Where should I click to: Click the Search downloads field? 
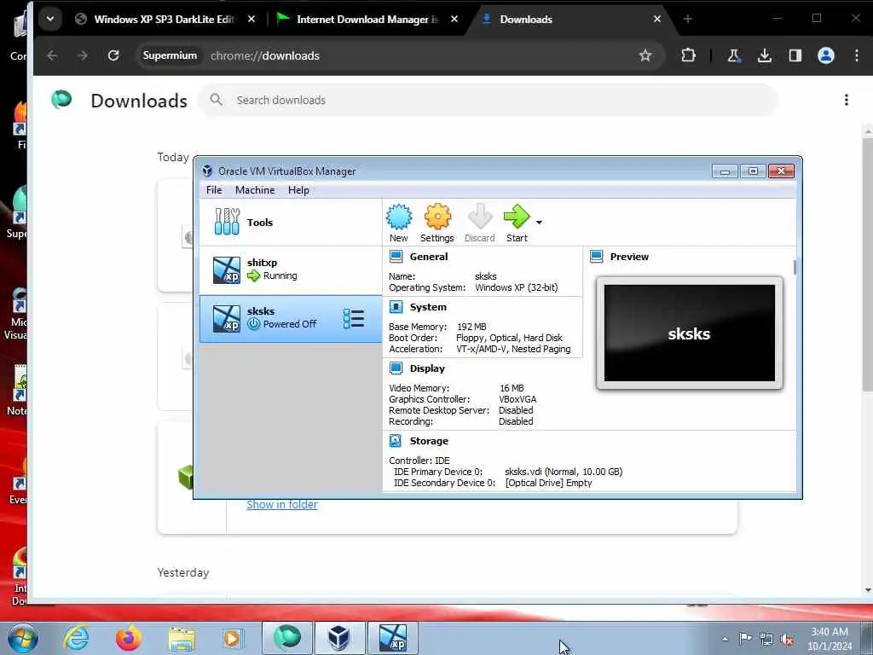click(489, 101)
